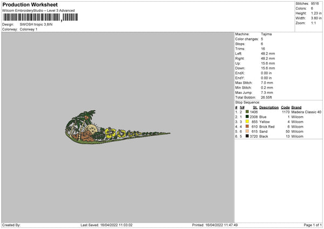Click the Code column header
The height and width of the screenshot is (229, 324).
pyautogui.click(x=285, y=107)
